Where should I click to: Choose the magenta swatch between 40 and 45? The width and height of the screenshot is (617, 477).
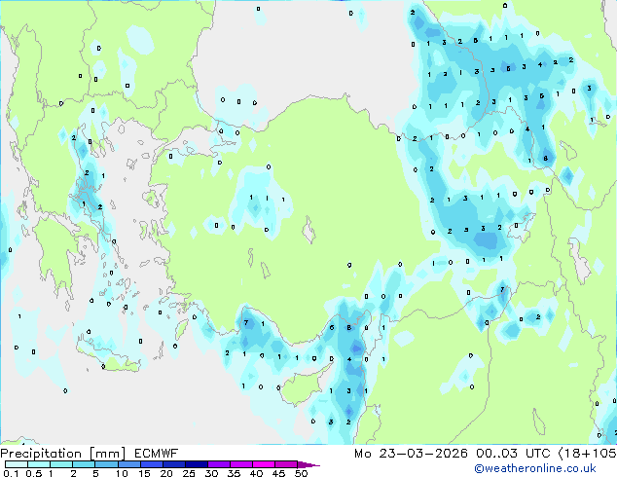pos(264,464)
